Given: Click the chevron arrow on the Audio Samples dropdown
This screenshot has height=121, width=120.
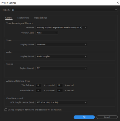Looking at the screenshot, I should point(85,56).
